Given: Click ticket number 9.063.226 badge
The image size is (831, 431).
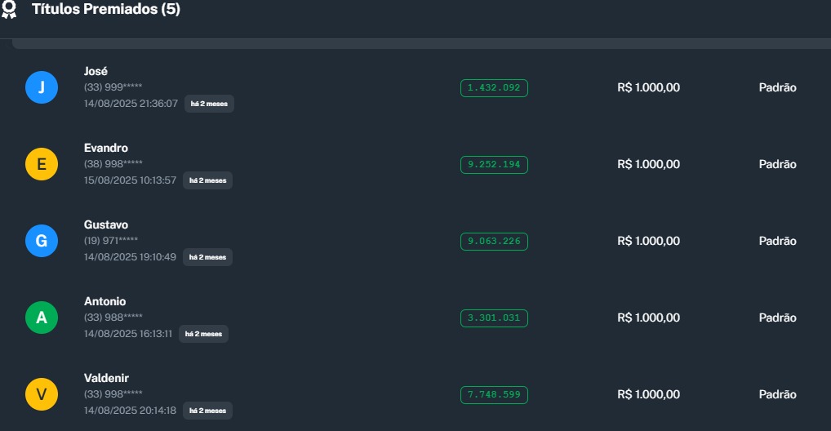Looking at the screenshot, I should click(x=494, y=242).
